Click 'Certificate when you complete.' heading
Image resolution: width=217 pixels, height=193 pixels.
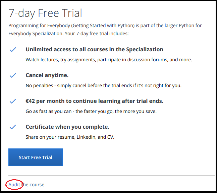[67, 127]
